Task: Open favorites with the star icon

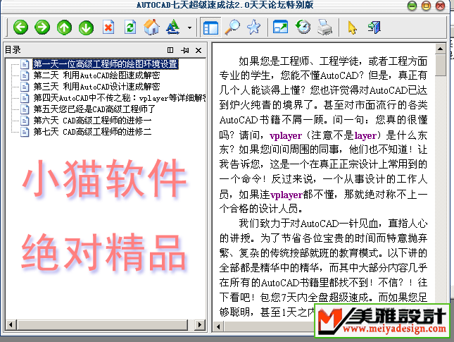Action: point(253,28)
